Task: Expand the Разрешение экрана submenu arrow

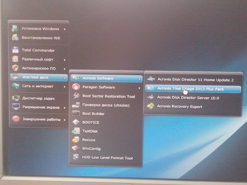Action: point(64,108)
